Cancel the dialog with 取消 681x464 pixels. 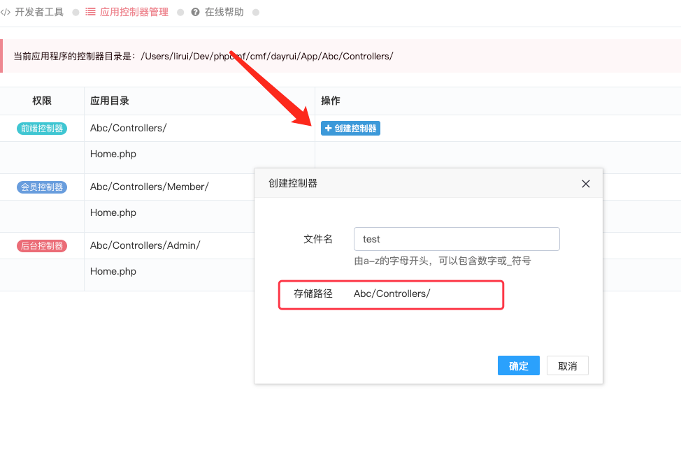(x=567, y=365)
